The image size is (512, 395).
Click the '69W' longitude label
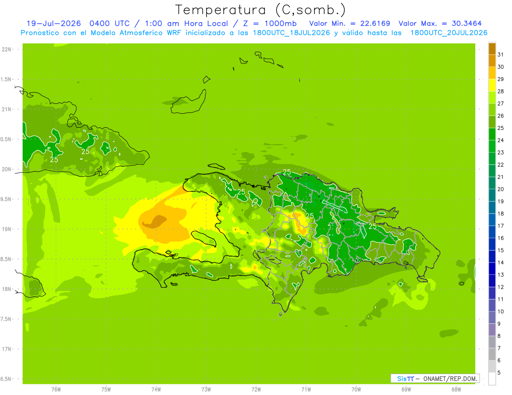(x=406, y=389)
